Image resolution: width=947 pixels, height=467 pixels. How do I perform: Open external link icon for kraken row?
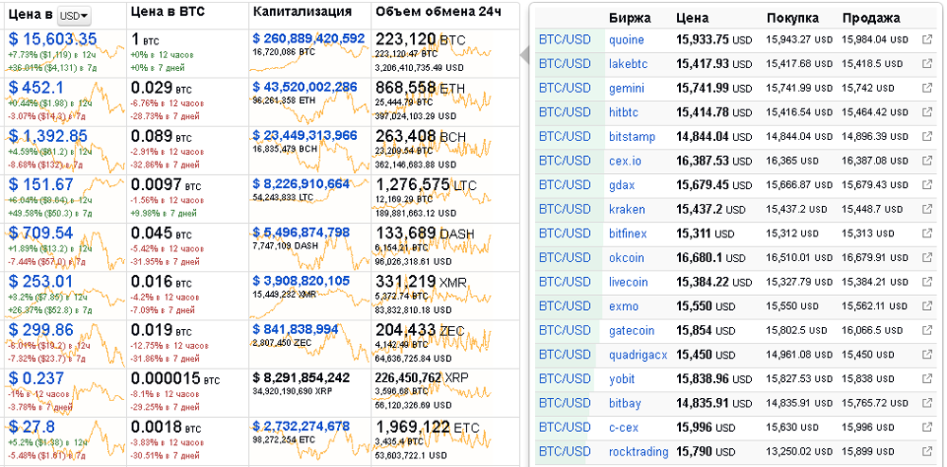[927, 209]
